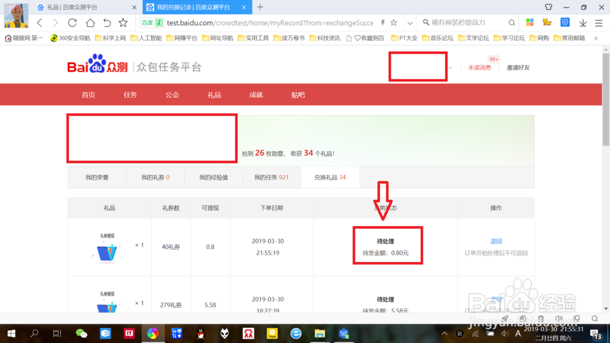610x343 pixels.
Task: Bookmark page with toolbar star icon
Action: (123, 23)
